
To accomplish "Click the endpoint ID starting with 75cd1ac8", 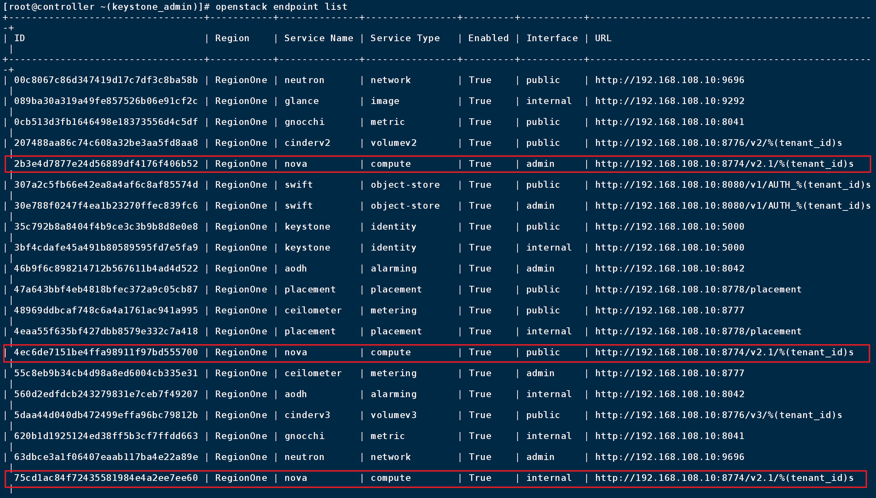I will click(x=106, y=478).
